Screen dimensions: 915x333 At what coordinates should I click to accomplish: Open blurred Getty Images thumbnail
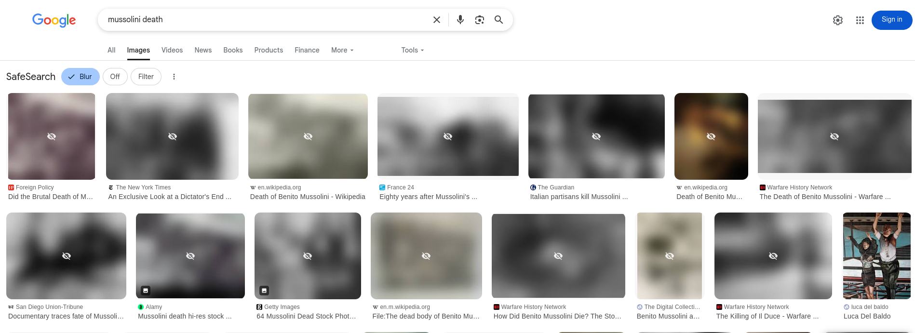308,256
